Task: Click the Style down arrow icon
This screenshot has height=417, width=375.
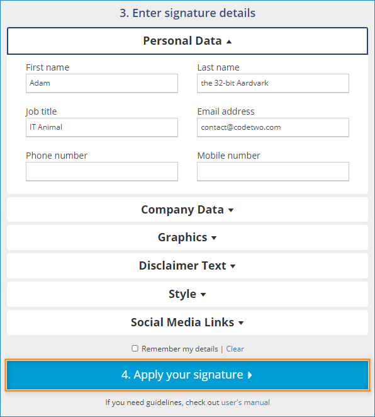Action: coord(203,294)
